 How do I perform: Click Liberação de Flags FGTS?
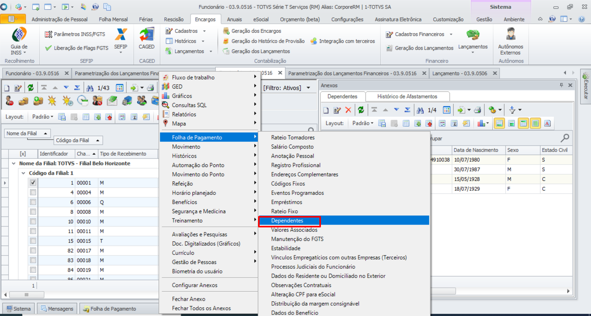pos(77,48)
